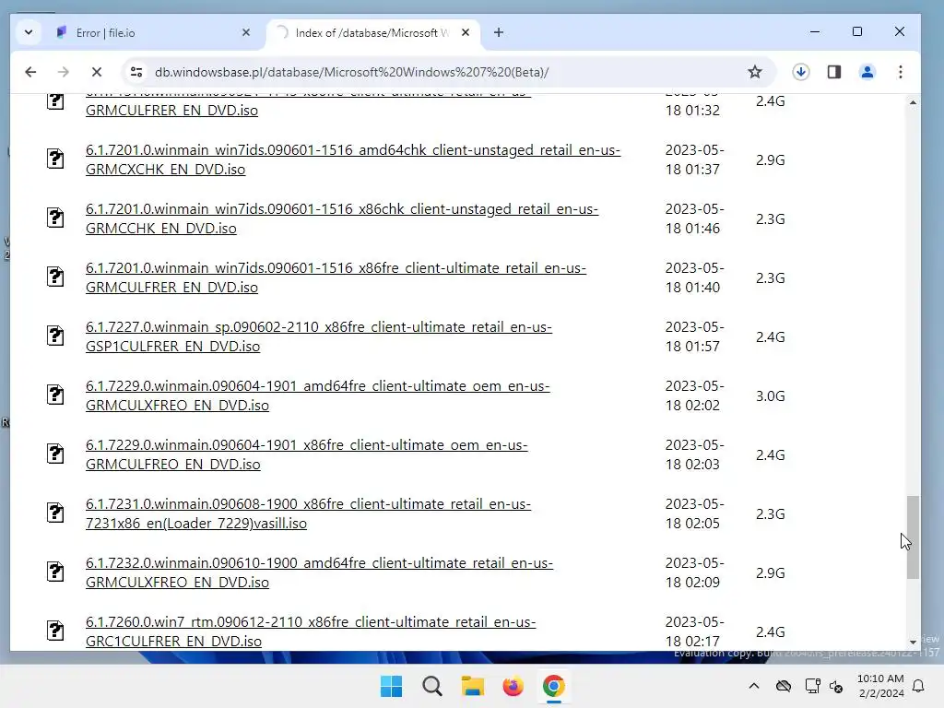Image resolution: width=944 pixels, height=708 pixels.
Task: Select the 3.0G size value
Action: tap(770, 396)
